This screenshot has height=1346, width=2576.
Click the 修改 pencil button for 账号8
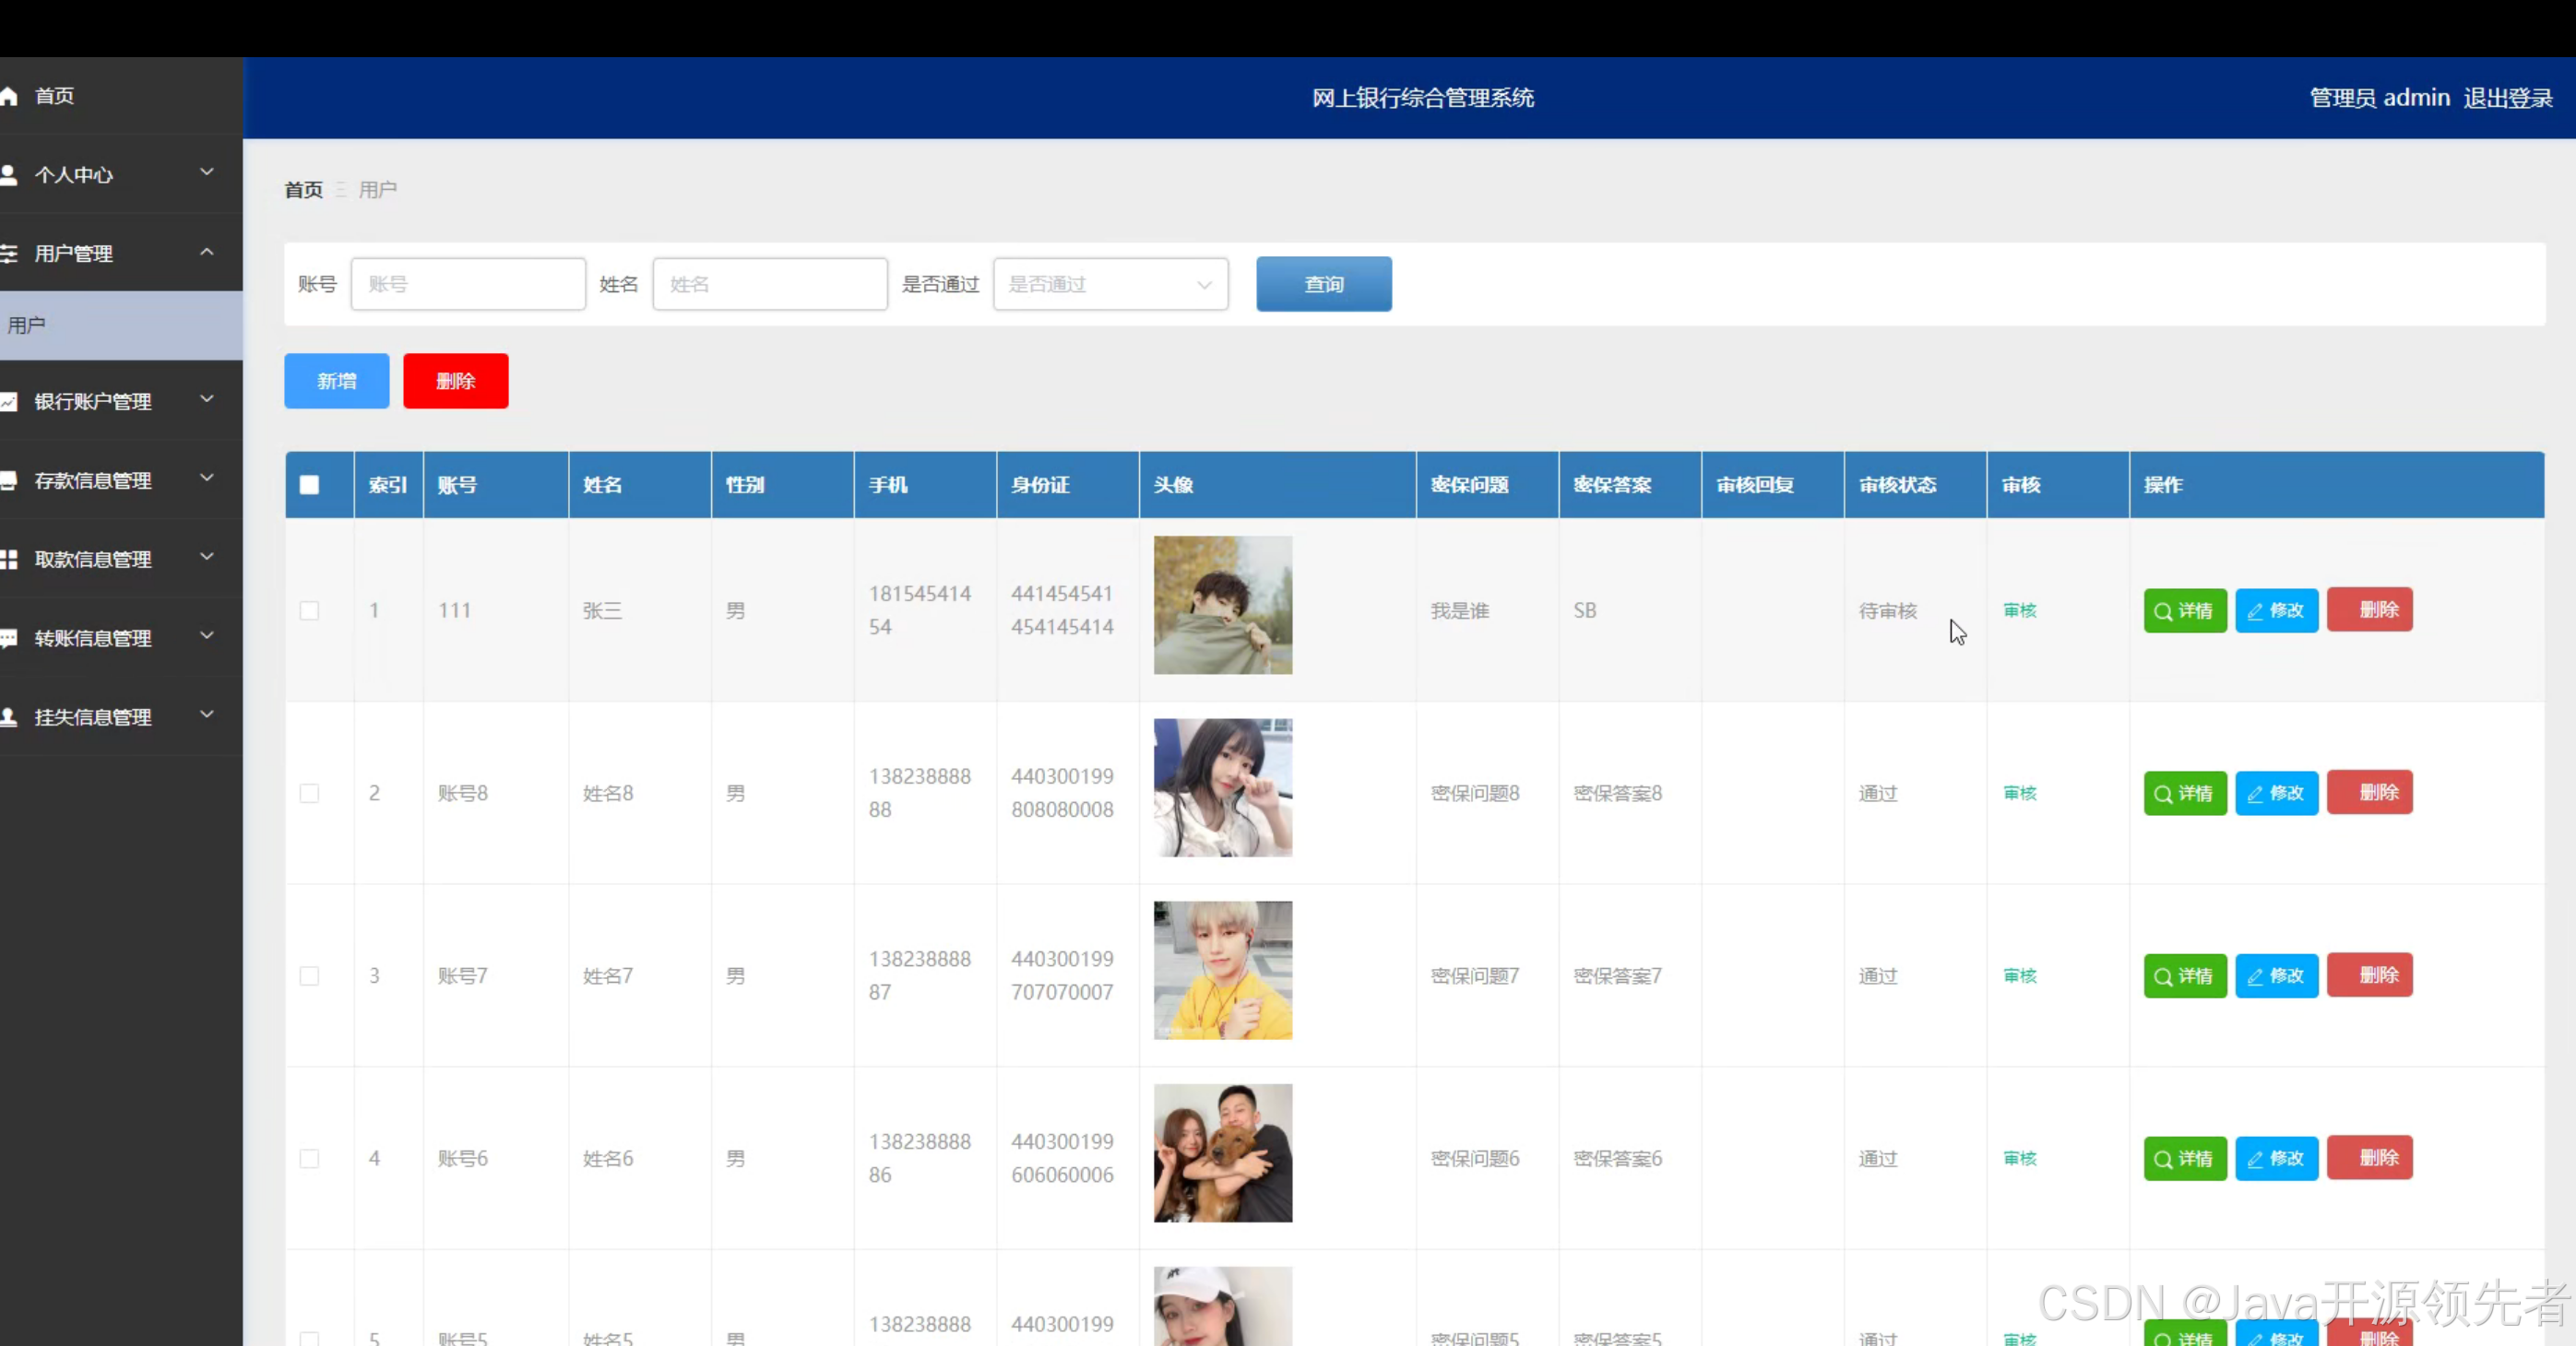[x=2276, y=794]
